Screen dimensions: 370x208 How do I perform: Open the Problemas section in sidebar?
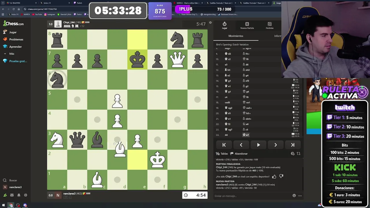point(13,39)
